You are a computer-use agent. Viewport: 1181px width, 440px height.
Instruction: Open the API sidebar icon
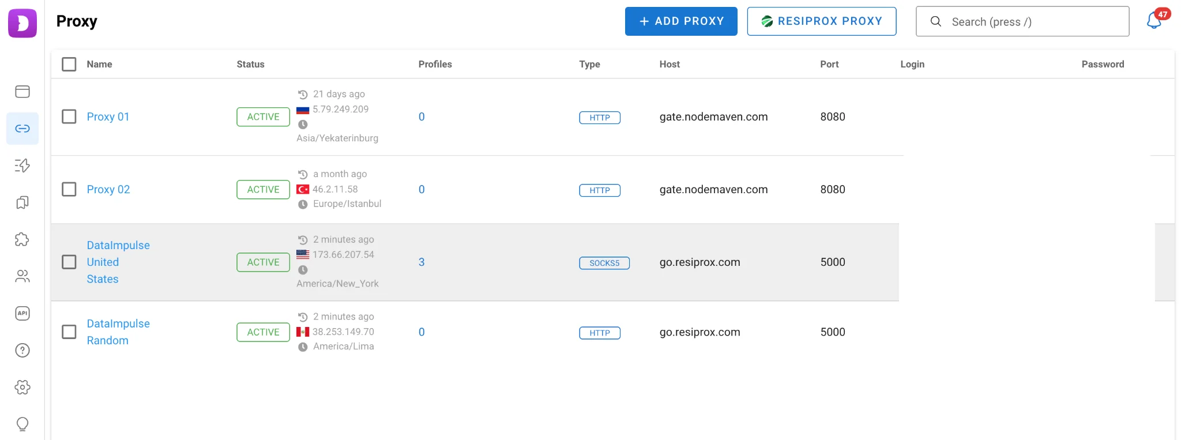click(22, 313)
